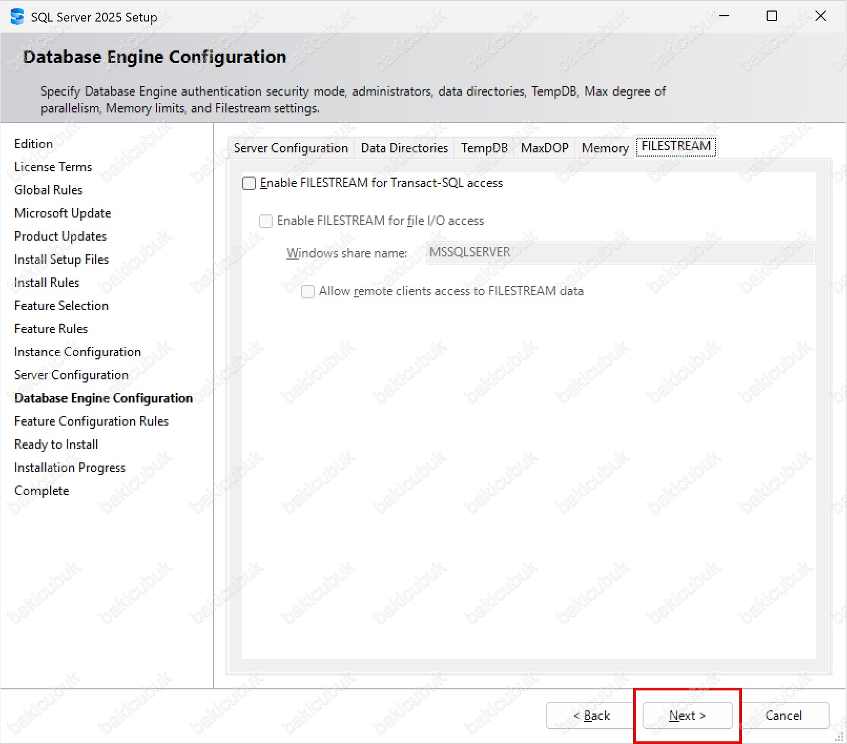Viewport: 847px width, 744px height.
Task: Click the Complete step
Action: (42, 491)
